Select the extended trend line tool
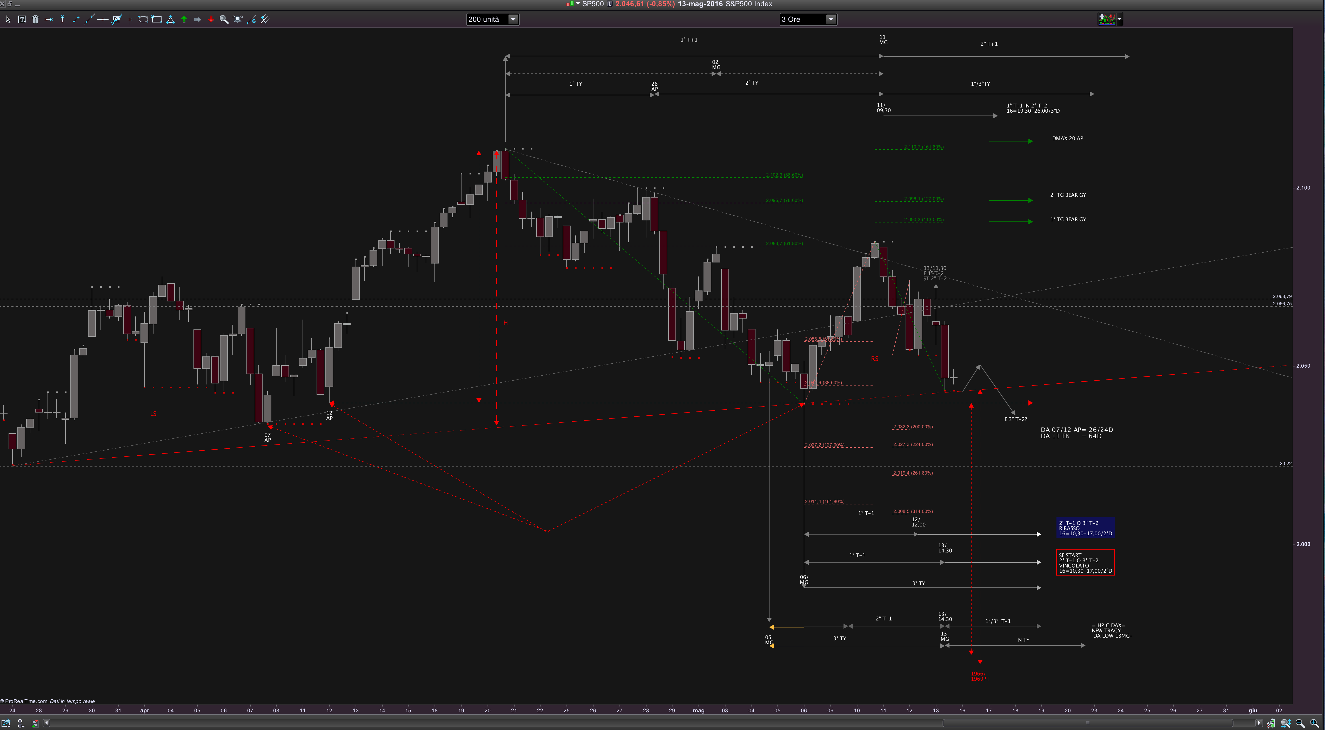The image size is (1325, 730). click(x=89, y=19)
